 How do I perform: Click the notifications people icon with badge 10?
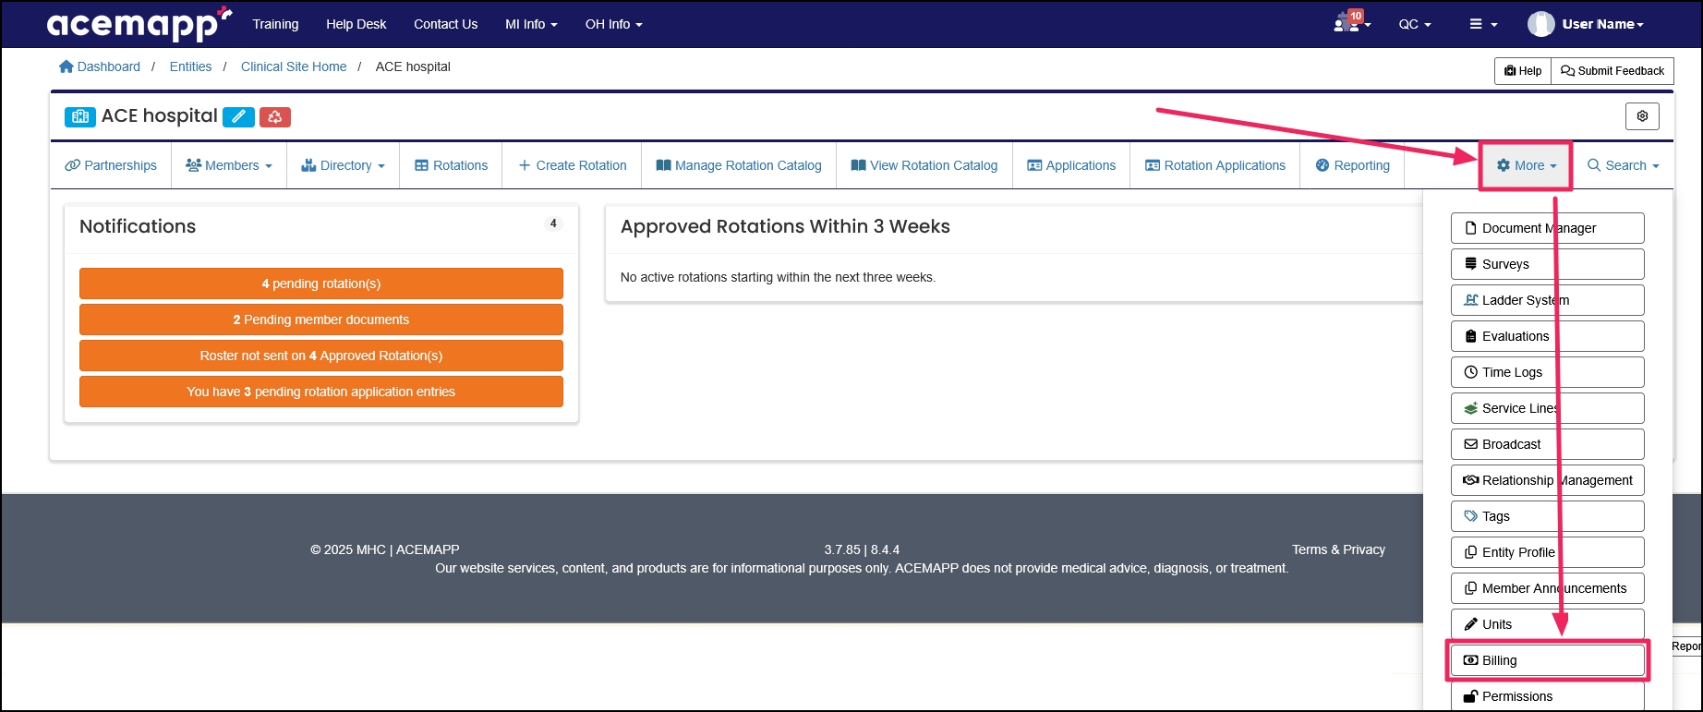(1349, 23)
